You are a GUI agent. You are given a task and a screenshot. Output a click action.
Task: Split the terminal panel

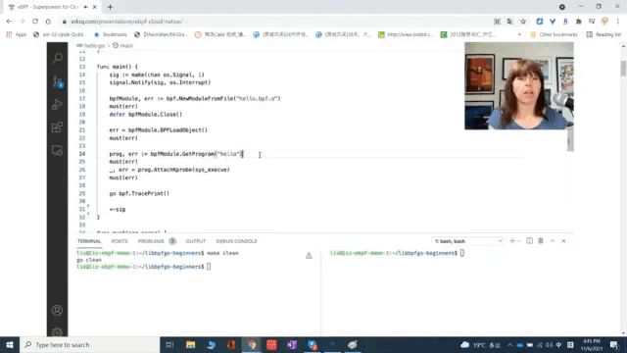[x=529, y=241]
